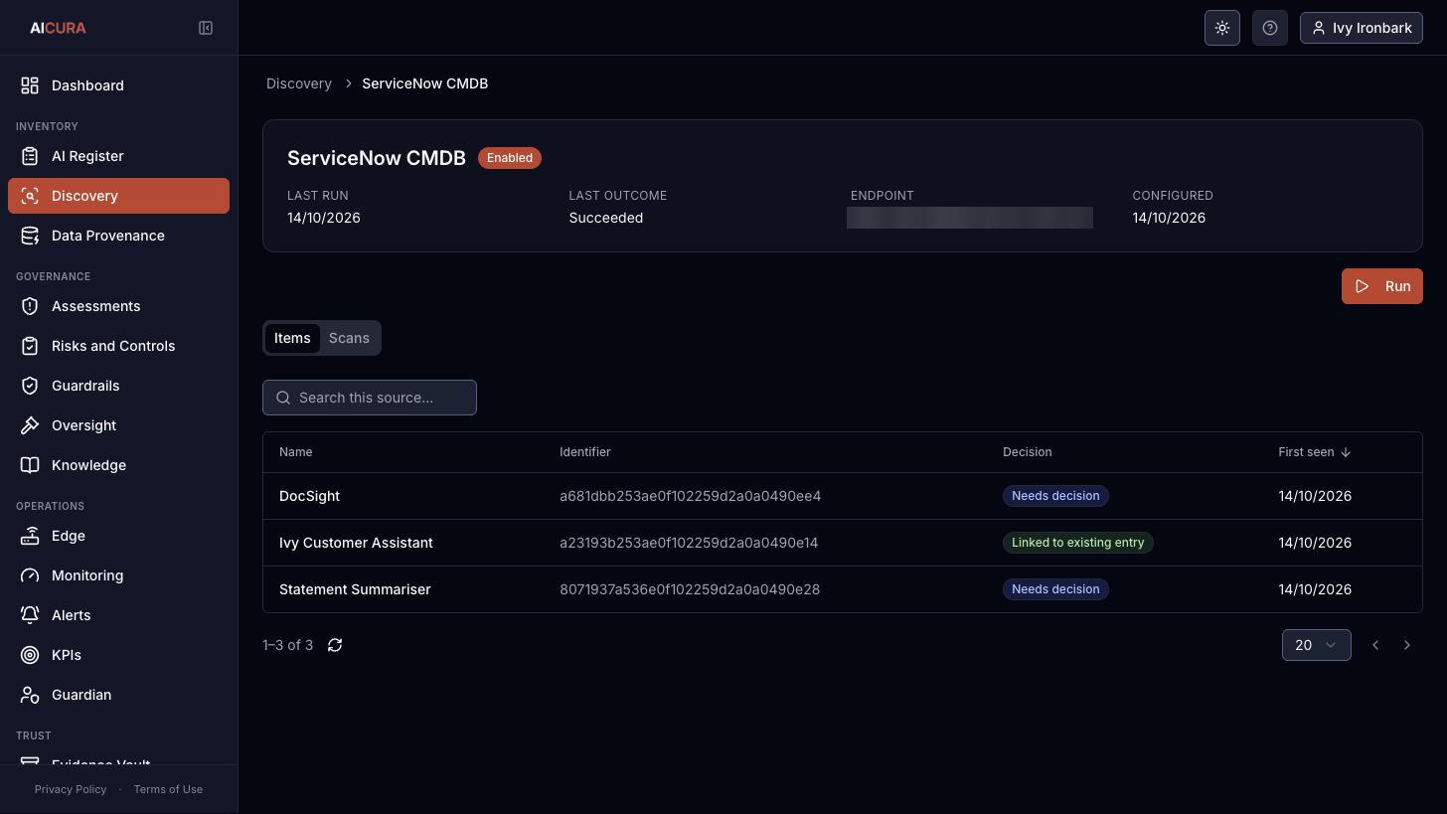The height and width of the screenshot is (814, 1447).
Task: Sort by the Name column header
Action: click(x=295, y=452)
